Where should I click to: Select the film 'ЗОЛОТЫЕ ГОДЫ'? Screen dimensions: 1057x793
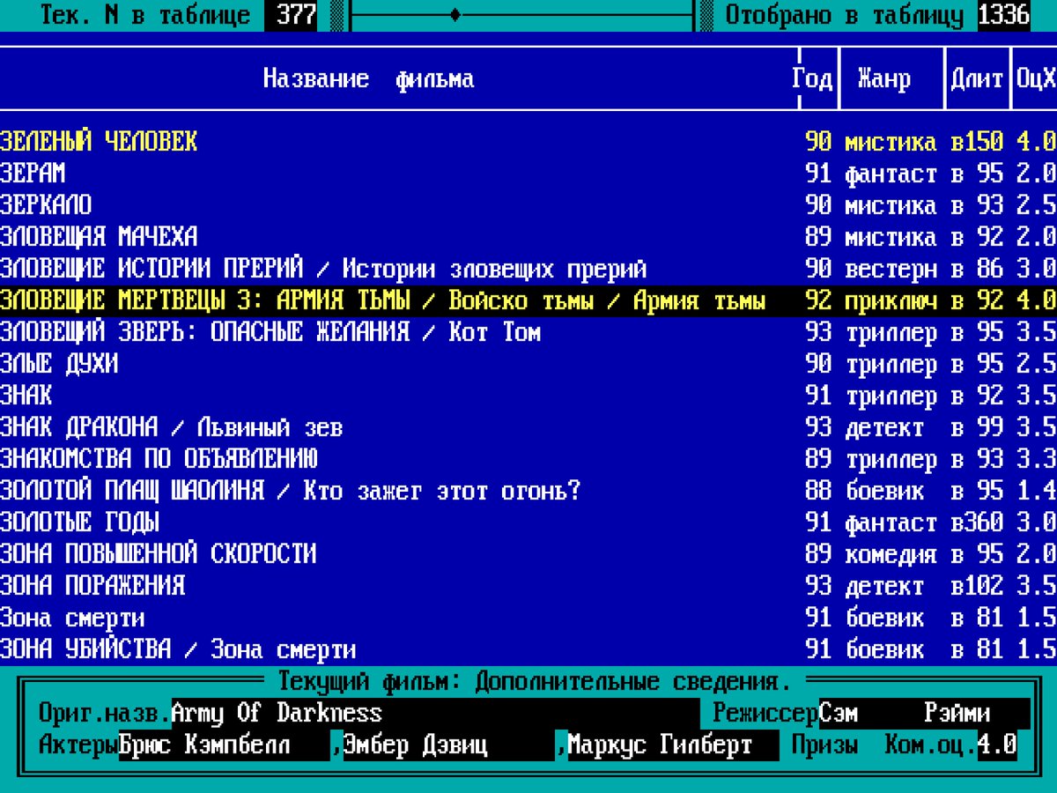pyautogui.click(x=528, y=522)
